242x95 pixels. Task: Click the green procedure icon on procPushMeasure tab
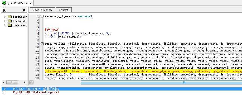tap(4, 3)
